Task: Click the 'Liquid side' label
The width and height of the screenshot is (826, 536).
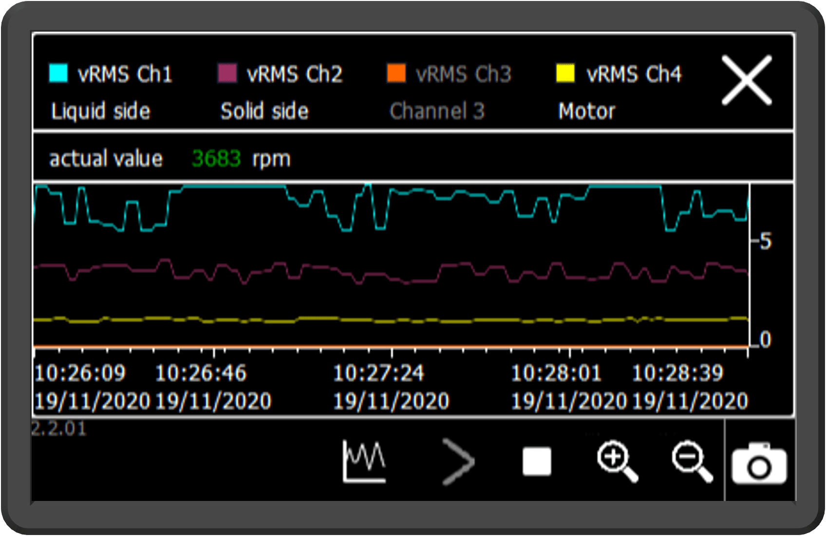Action: 101,111
